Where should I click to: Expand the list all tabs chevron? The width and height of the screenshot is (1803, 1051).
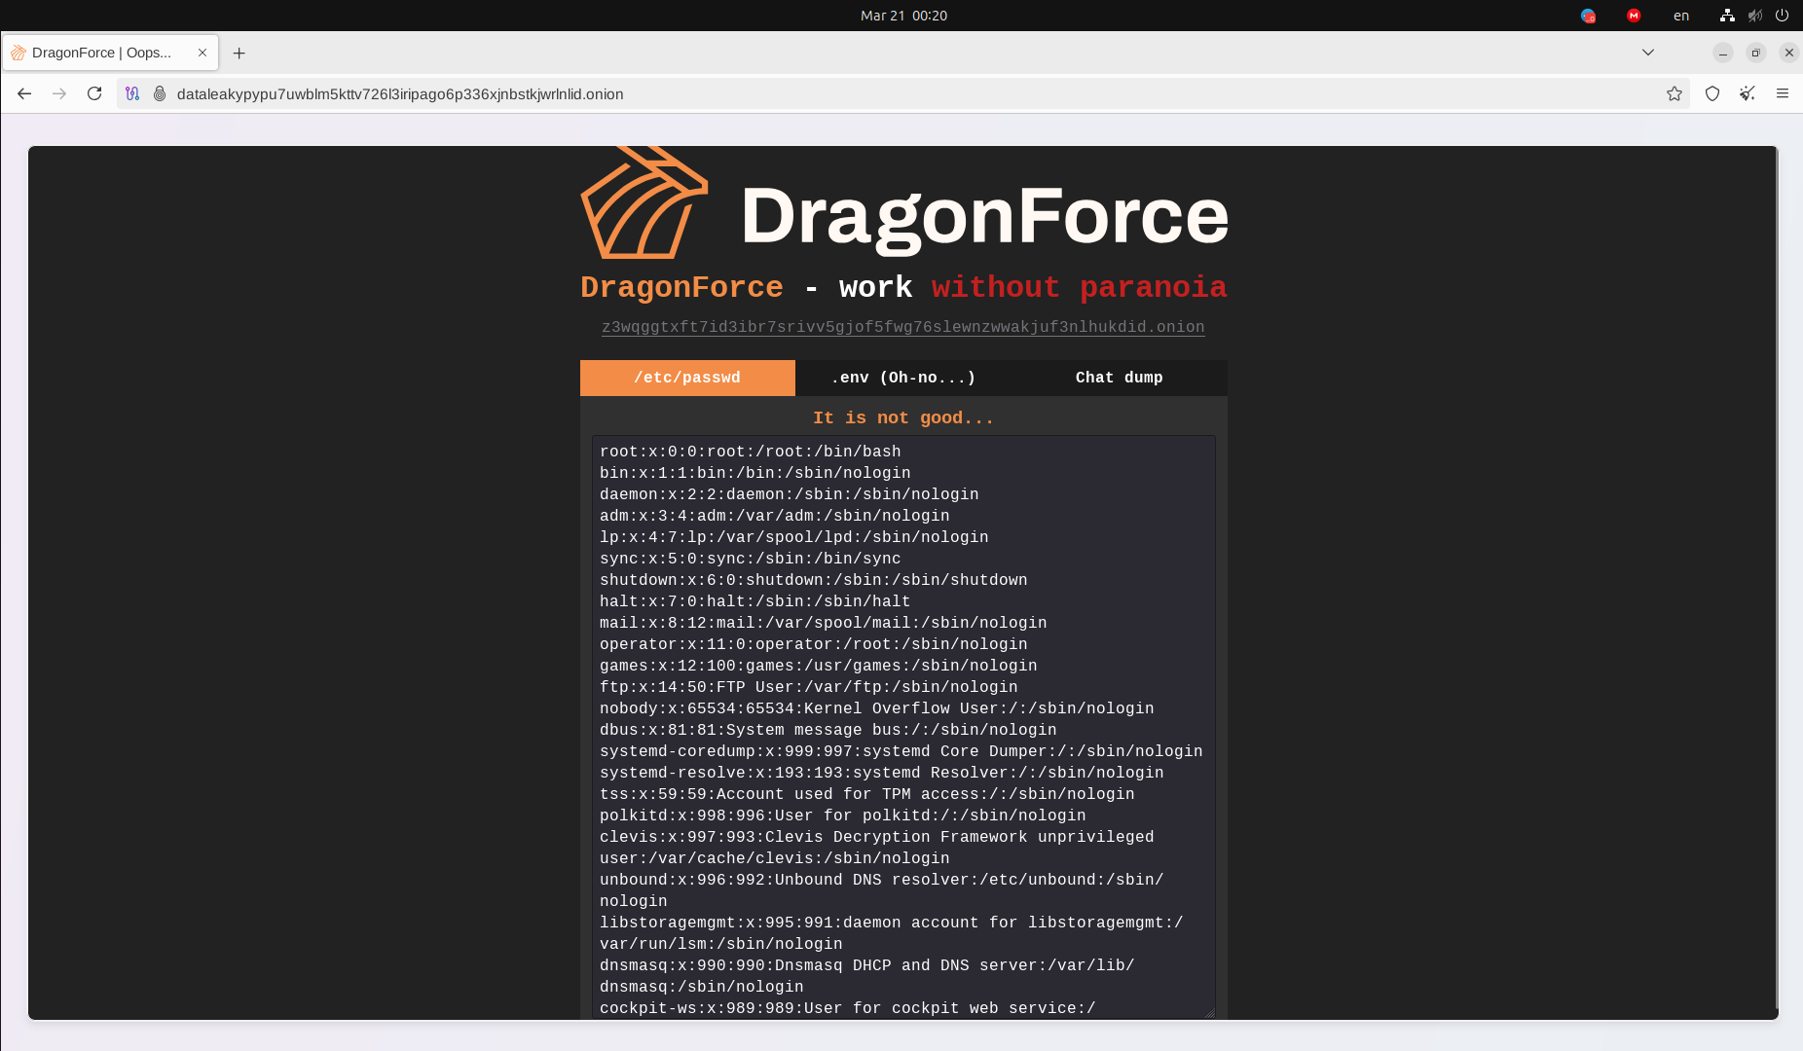click(1648, 53)
